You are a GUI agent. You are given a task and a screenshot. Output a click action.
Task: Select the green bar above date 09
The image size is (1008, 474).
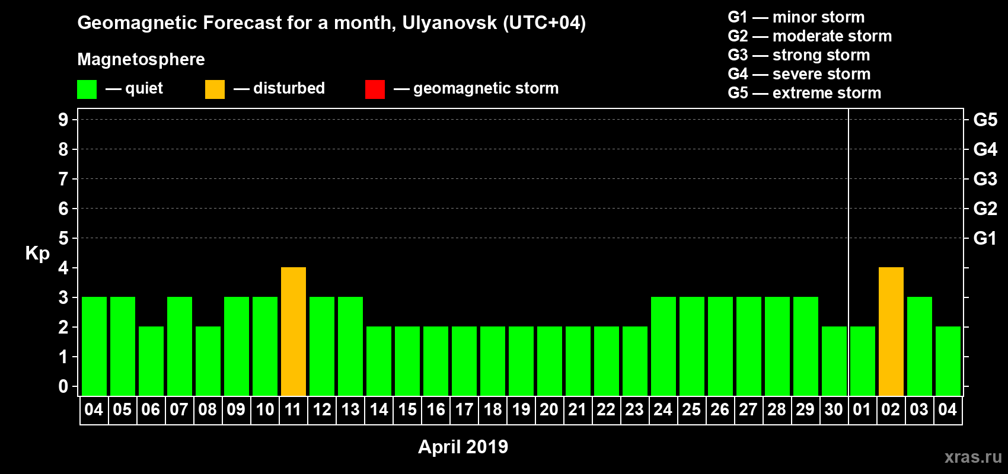click(237, 347)
